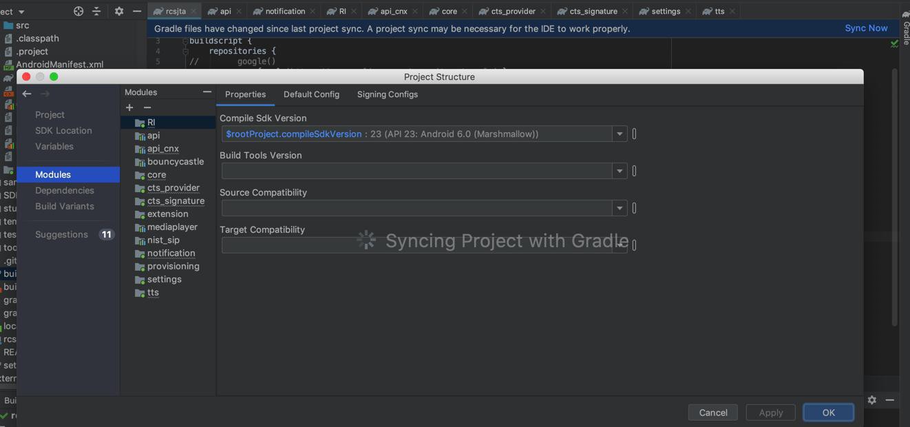Click the Cancel button

pyautogui.click(x=713, y=413)
